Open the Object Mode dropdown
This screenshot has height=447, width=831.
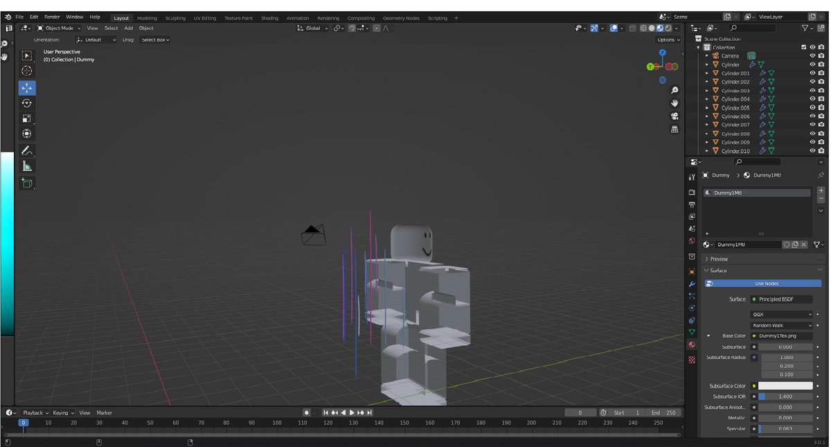point(59,28)
